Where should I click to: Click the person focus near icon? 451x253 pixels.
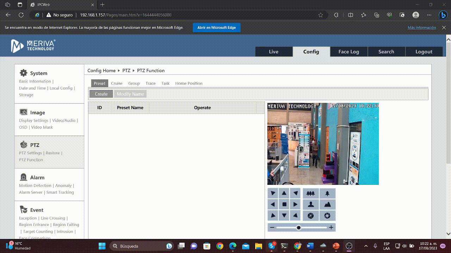coord(310,205)
